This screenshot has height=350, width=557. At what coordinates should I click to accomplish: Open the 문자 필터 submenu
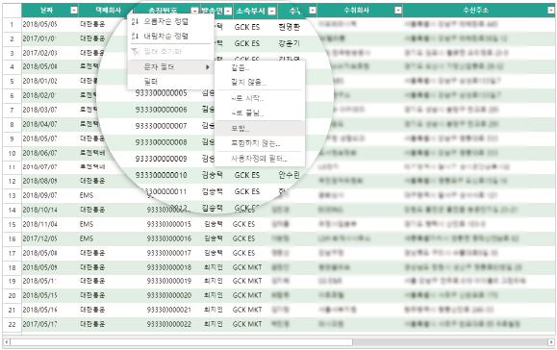pos(170,67)
